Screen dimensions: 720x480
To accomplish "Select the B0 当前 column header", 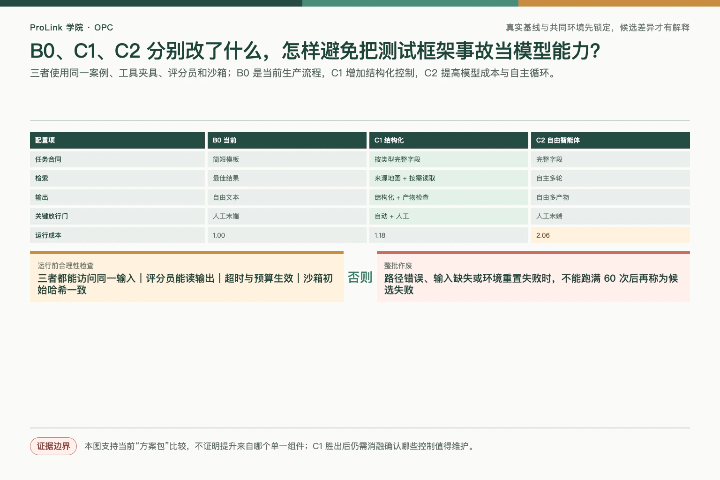I will pos(287,140).
